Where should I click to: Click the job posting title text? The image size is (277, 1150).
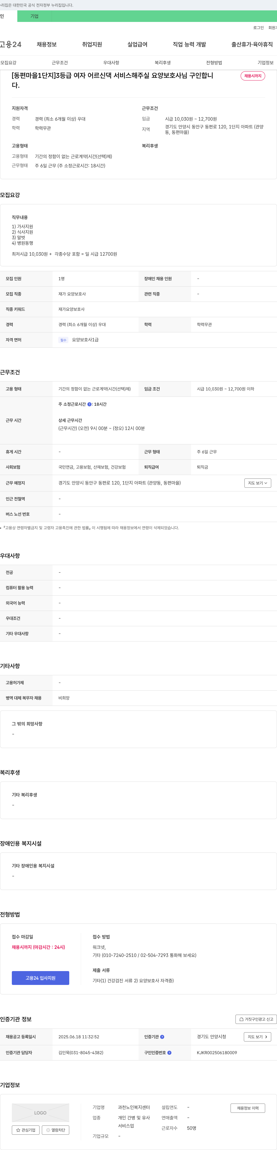113,80
